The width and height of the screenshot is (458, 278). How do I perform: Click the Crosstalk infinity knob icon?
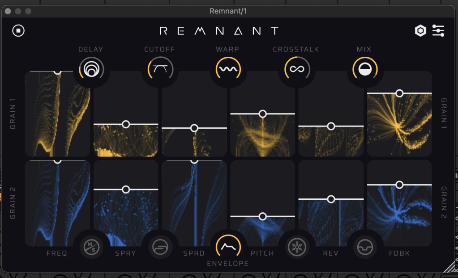click(x=297, y=69)
